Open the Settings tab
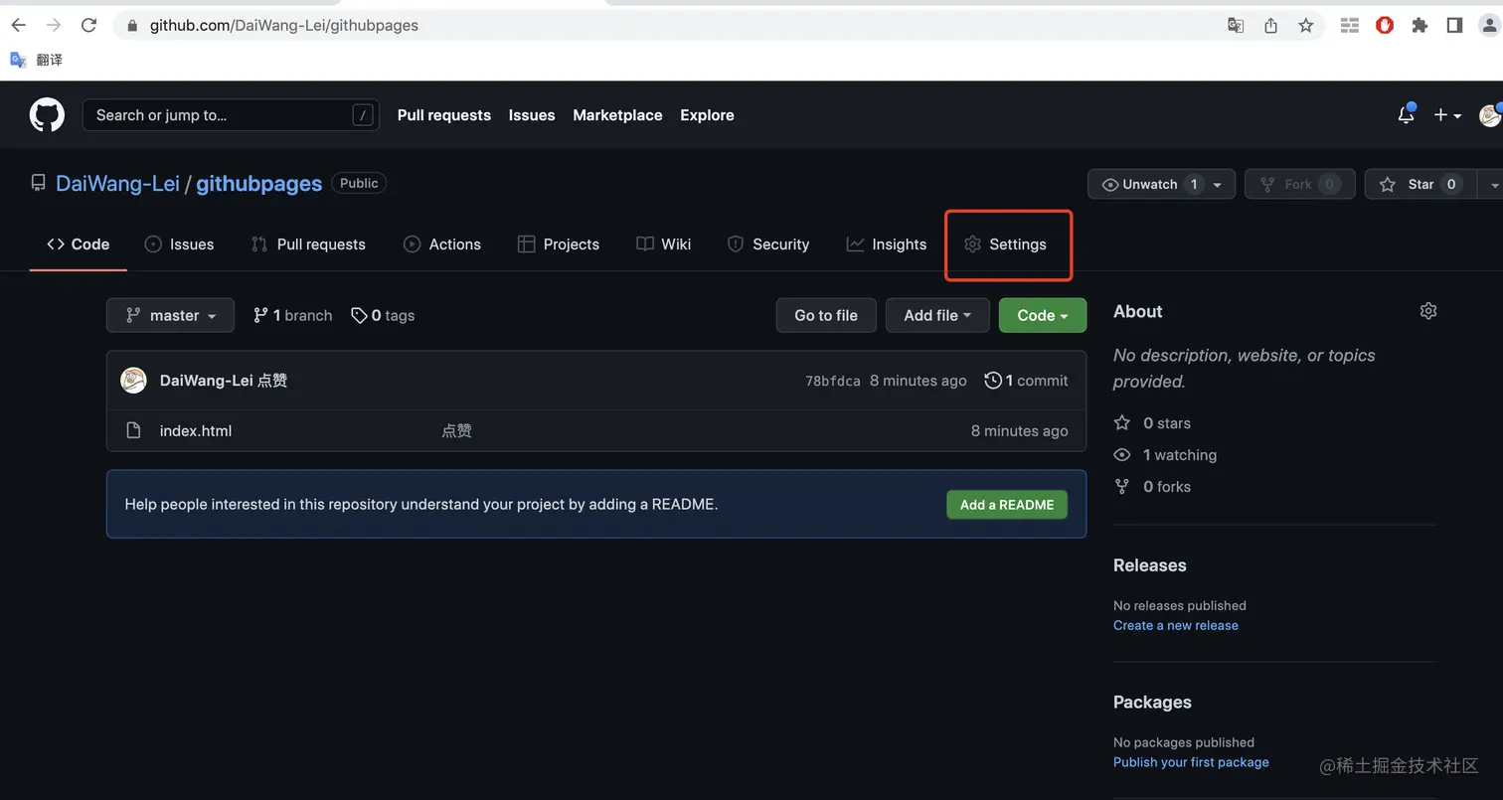 coord(1005,244)
